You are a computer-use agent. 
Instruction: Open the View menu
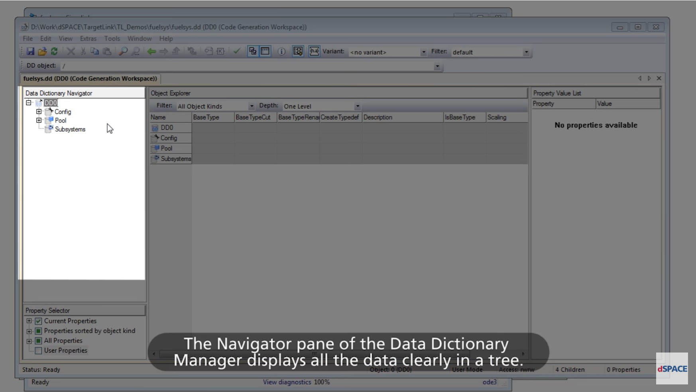click(x=66, y=39)
